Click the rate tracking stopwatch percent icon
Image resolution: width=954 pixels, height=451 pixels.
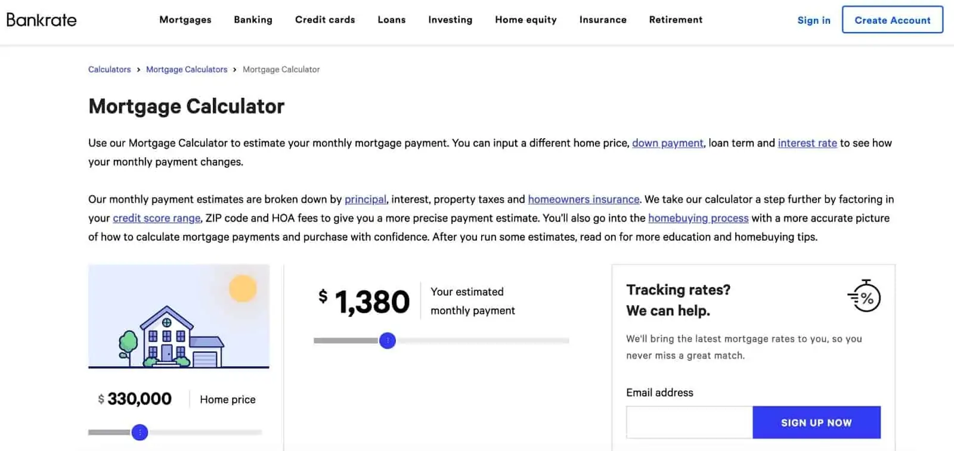[x=864, y=296]
